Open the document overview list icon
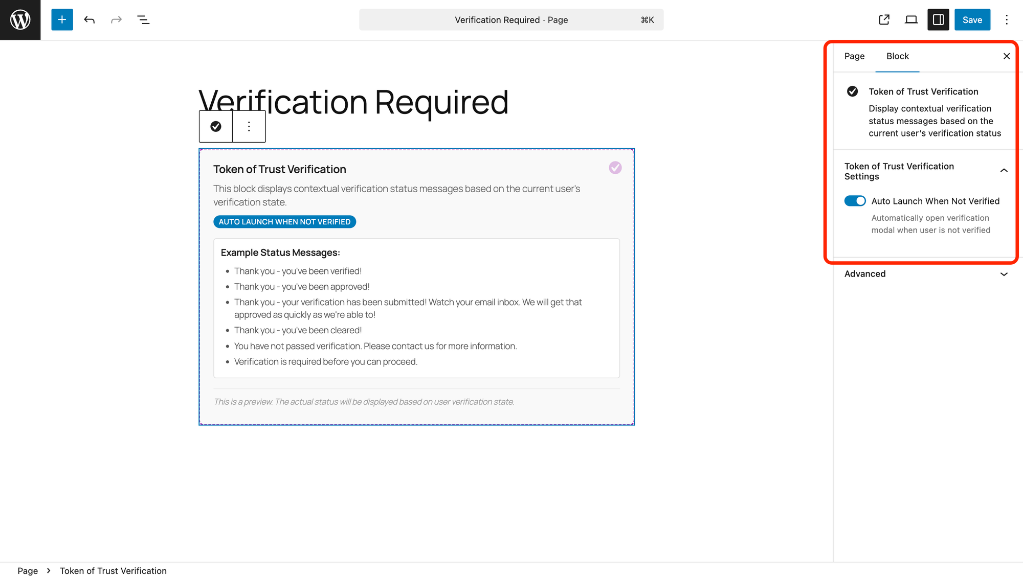This screenshot has width=1023, height=576. (x=143, y=20)
